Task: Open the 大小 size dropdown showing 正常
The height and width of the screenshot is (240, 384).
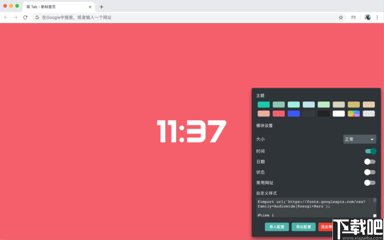Action: tap(359, 139)
